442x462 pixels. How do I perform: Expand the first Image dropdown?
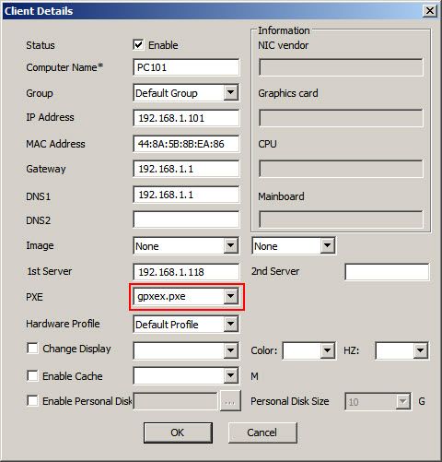[x=186, y=245]
